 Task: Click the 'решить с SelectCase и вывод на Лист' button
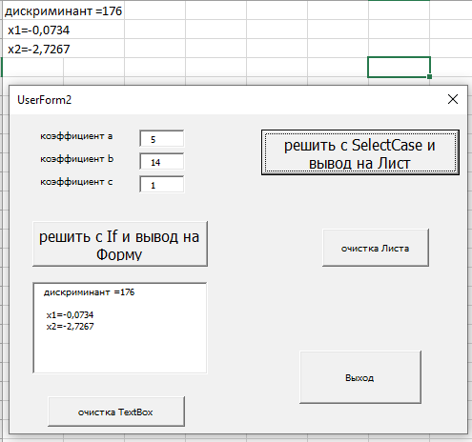(x=360, y=152)
